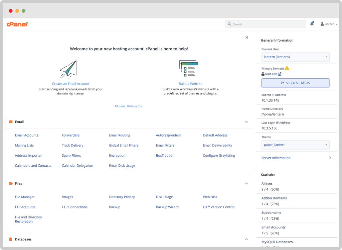Open Configure Greylisting

(x=219, y=156)
